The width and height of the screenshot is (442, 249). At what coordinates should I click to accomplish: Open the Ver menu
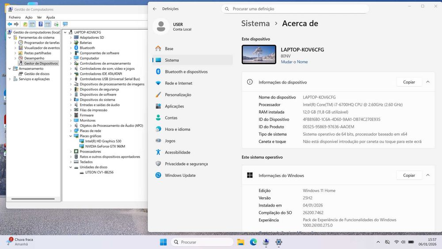39,17
